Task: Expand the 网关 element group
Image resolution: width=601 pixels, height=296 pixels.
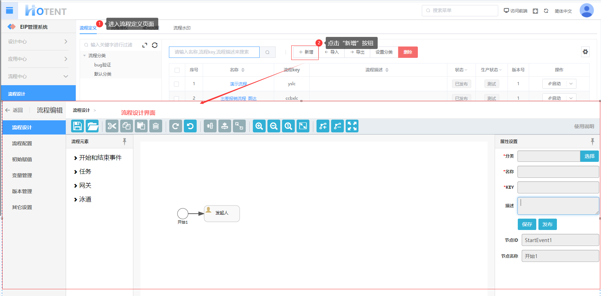Action: [x=83, y=185]
